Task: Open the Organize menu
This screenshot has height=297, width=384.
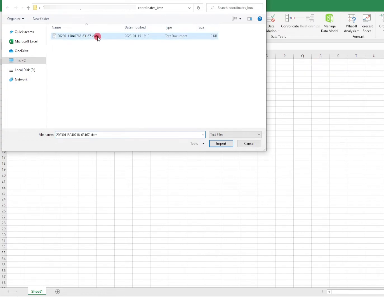Action: [15, 18]
